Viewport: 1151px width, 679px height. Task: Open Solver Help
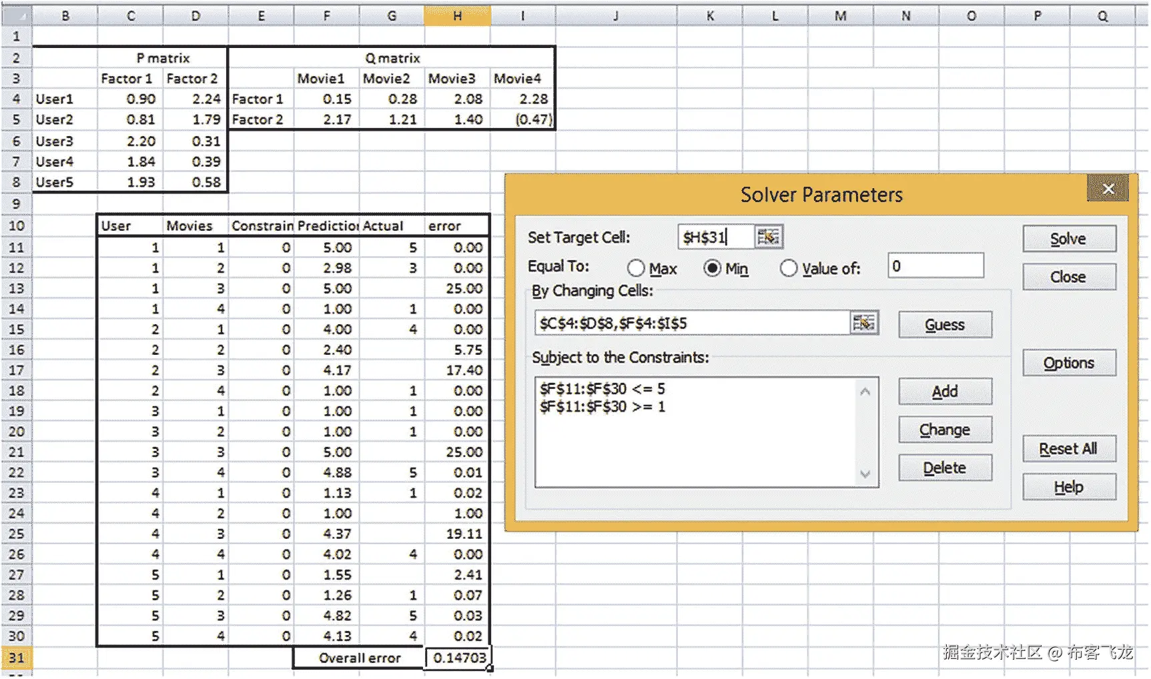pyautogui.click(x=1069, y=487)
